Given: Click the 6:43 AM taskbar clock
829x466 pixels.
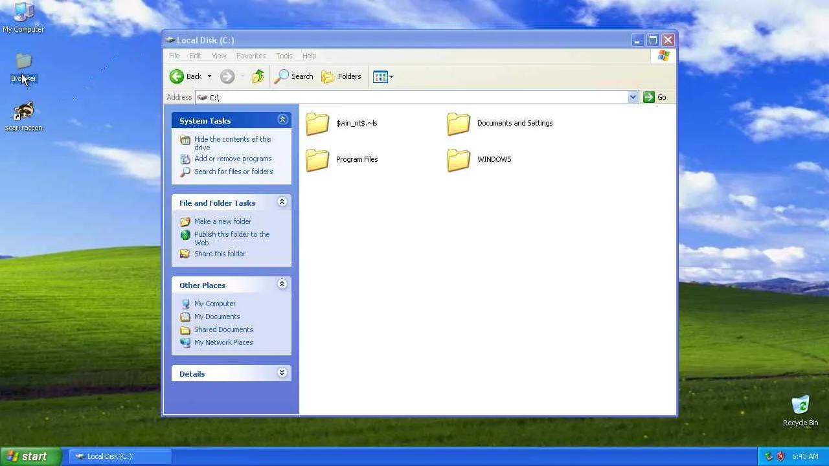Looking at the screenshot, I should click(805, 456).
